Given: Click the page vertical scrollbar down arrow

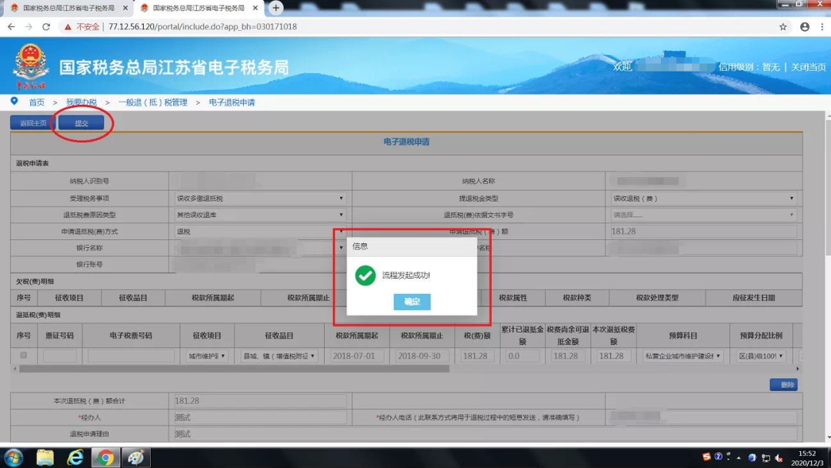Looking at the screenshot, I should click(827, 438).
